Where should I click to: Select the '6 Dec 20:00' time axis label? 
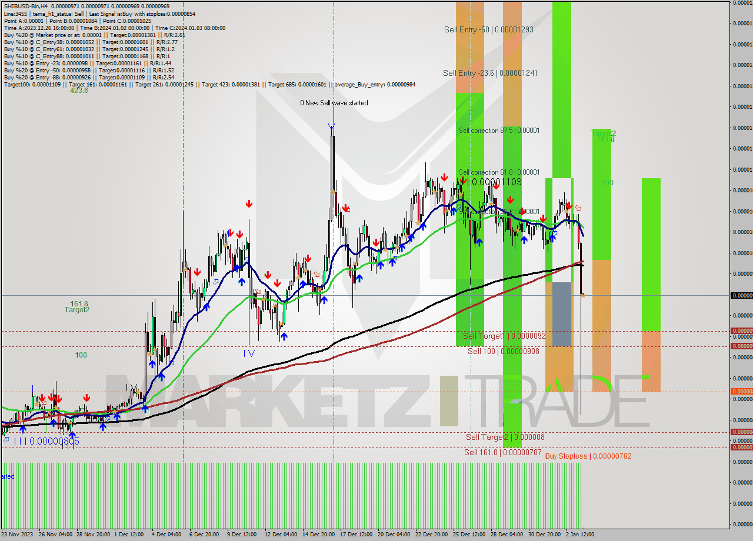tap(204, 535)
